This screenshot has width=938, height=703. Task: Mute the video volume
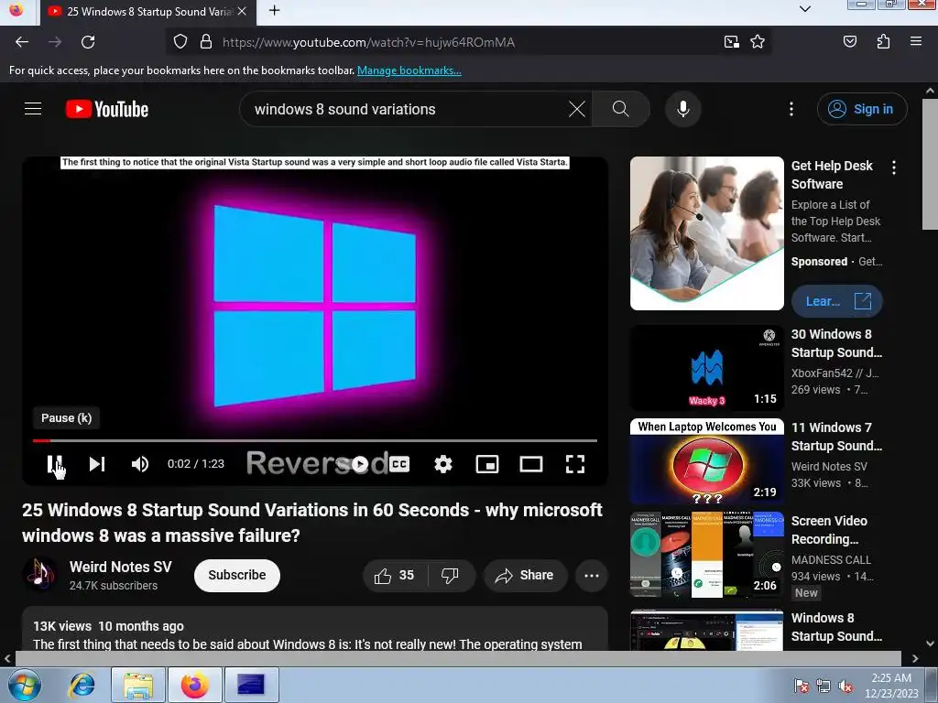tap(140, 464)
